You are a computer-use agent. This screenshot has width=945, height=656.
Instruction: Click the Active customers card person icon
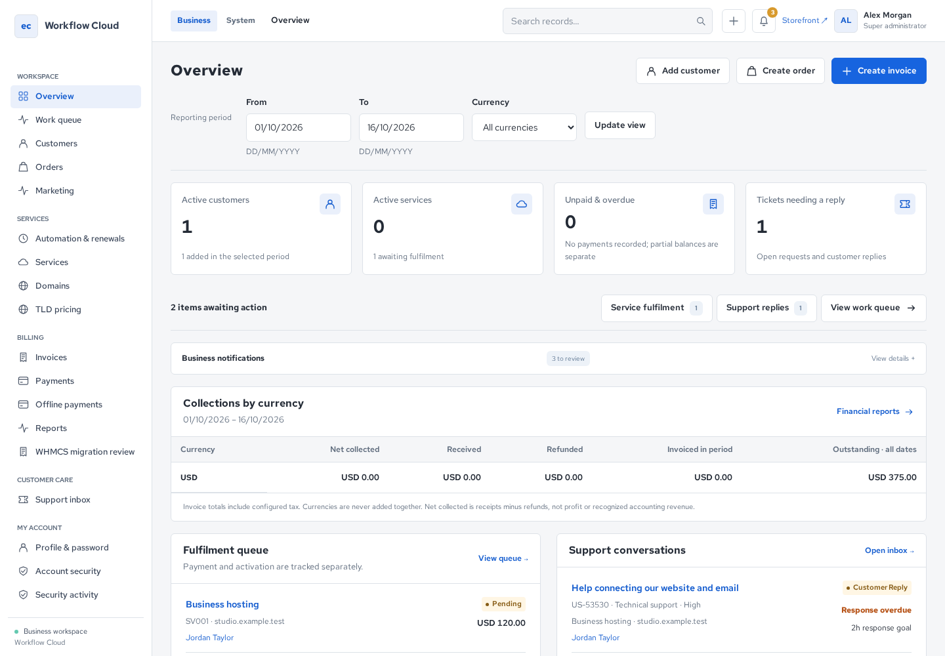pyautogui.click(x=330, y=204)
